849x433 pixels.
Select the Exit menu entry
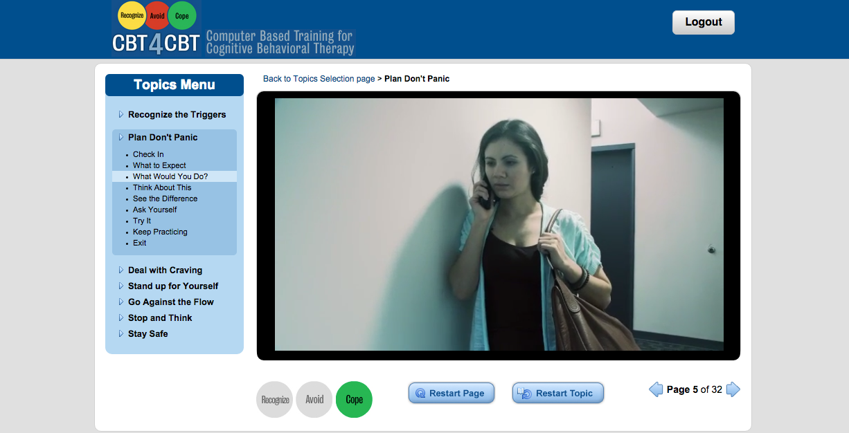140,243
